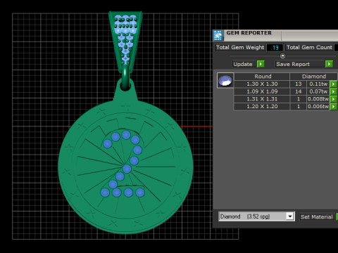Select the 1.20 X 1.20 size cell
The width and height of the screenshot is (338, 253).
[x=262, y=106]
